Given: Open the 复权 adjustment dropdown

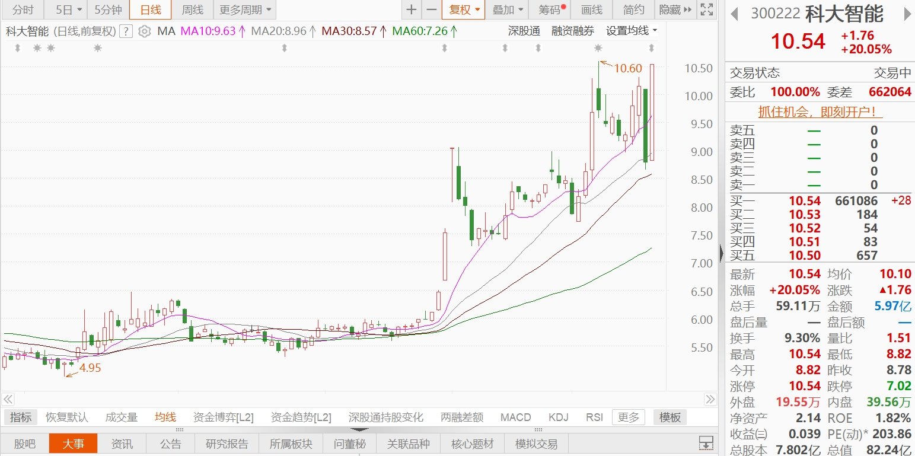Looking at the screenshot, I should 464,9.
